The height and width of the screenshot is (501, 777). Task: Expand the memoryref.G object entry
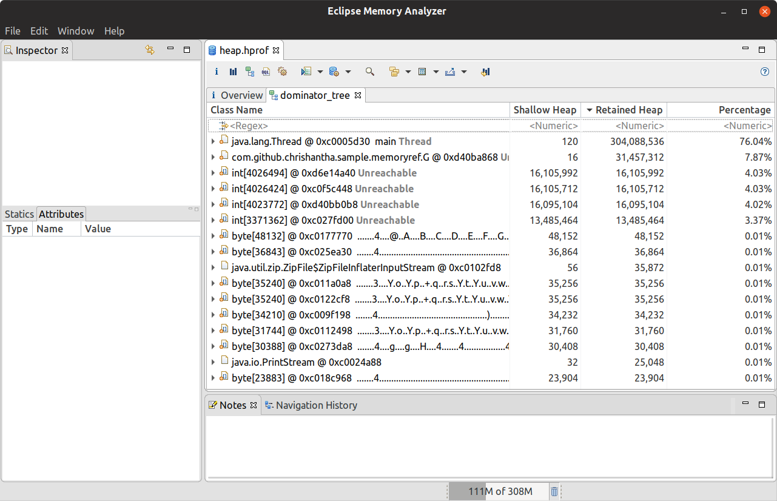(214, 156)
